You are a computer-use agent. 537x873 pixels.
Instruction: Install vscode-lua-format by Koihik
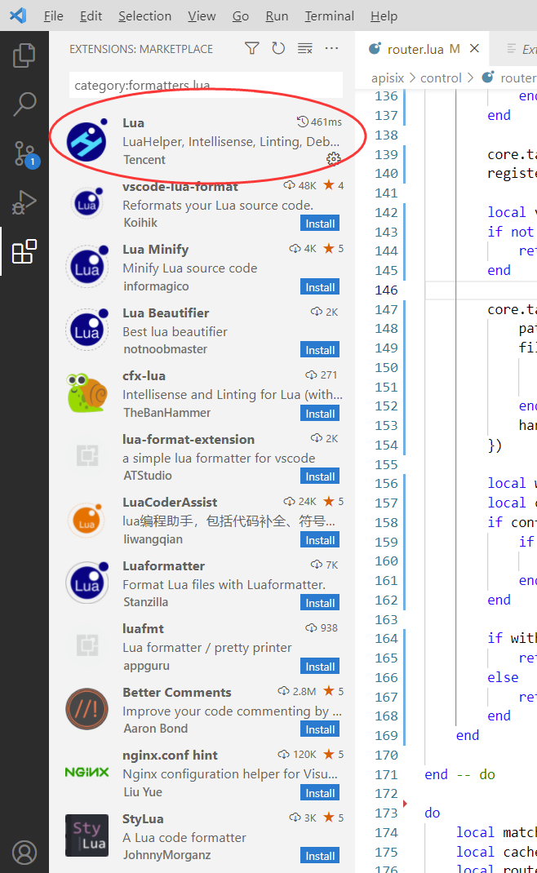pos(320,224)
